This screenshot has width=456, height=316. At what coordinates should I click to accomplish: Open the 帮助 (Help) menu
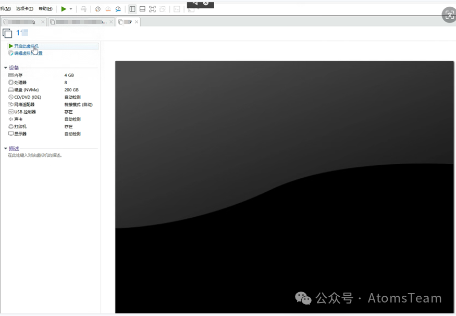point(45,9)
